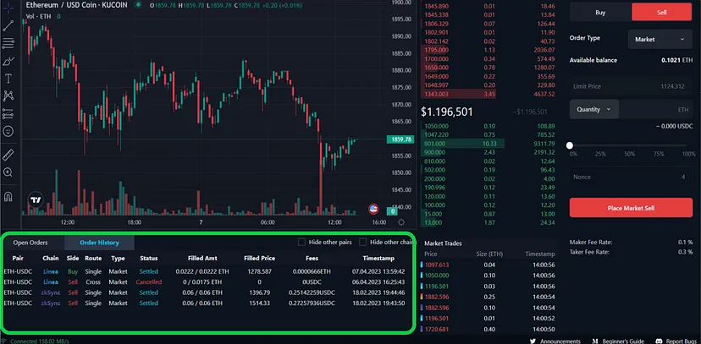Click the Twitter Announcements icon
Image resolution: width=701 pixels, height=344 pixels.
(533, 341)
